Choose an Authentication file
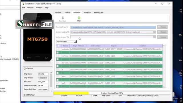Image resolution: width=183 pixels, height=103 pixels. 162,37
